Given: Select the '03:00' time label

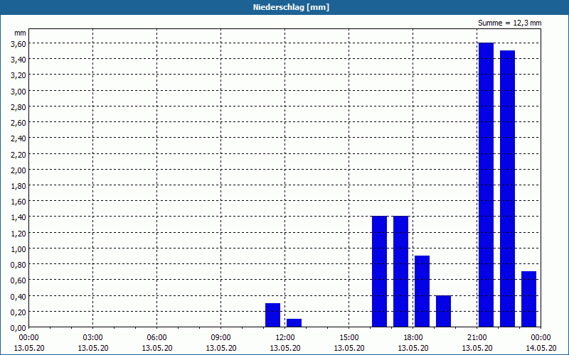Looking at the screenshot, I should click(x=93, y=338).
